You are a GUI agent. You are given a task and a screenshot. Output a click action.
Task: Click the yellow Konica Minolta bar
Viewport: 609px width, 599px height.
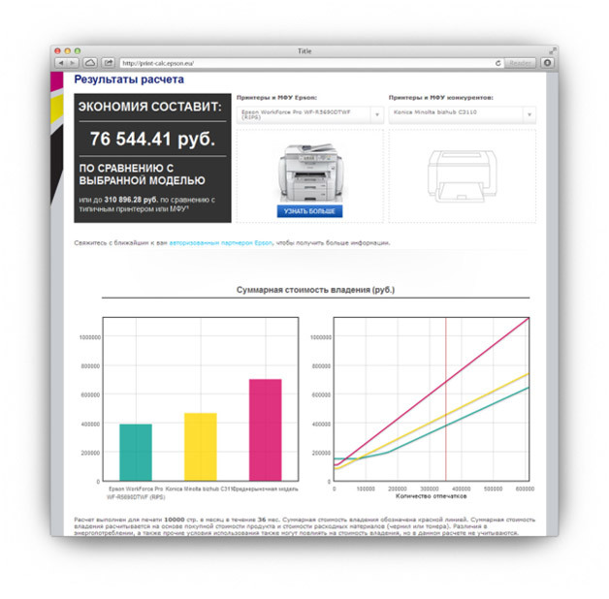click(x=201, y=447)
